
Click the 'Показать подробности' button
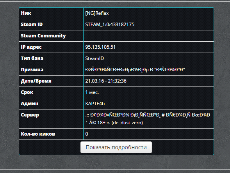(116, 147)
